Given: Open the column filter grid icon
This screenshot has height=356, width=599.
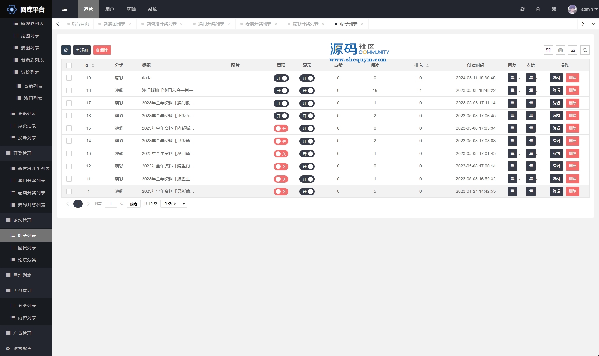Looking at the screenshot, I should [x=548, y=50].
